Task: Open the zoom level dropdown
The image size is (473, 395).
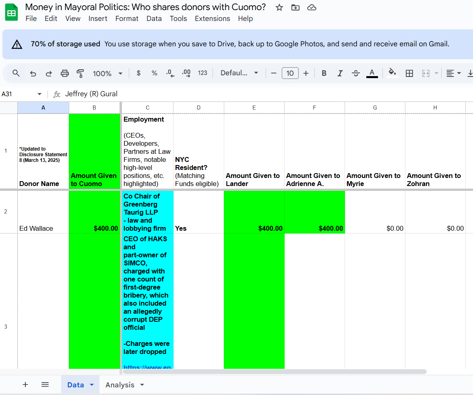Action: point(108,73)
